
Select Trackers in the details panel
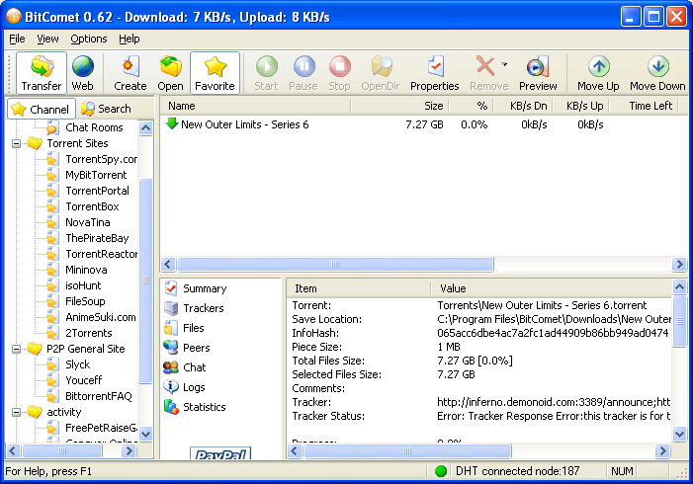(203, 308)
